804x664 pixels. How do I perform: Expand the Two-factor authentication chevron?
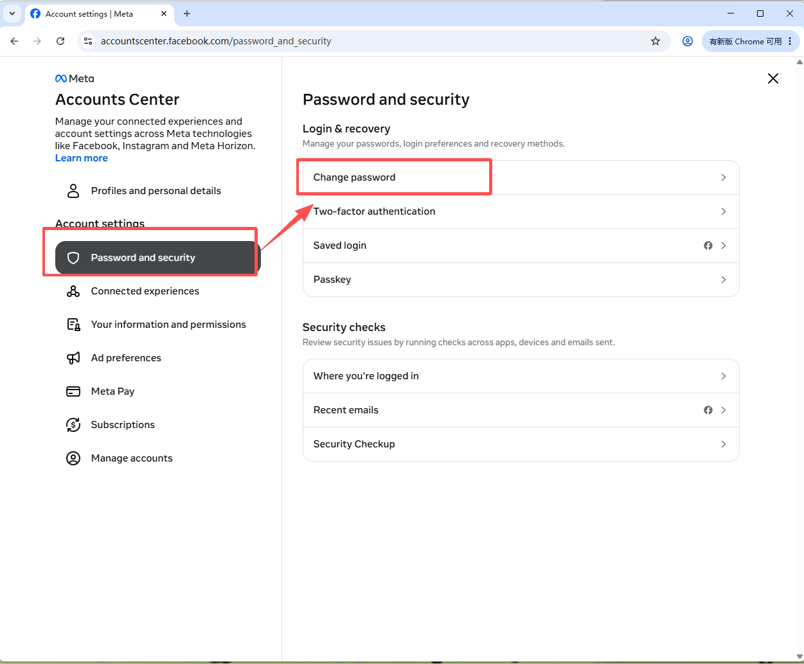(724, 211)
